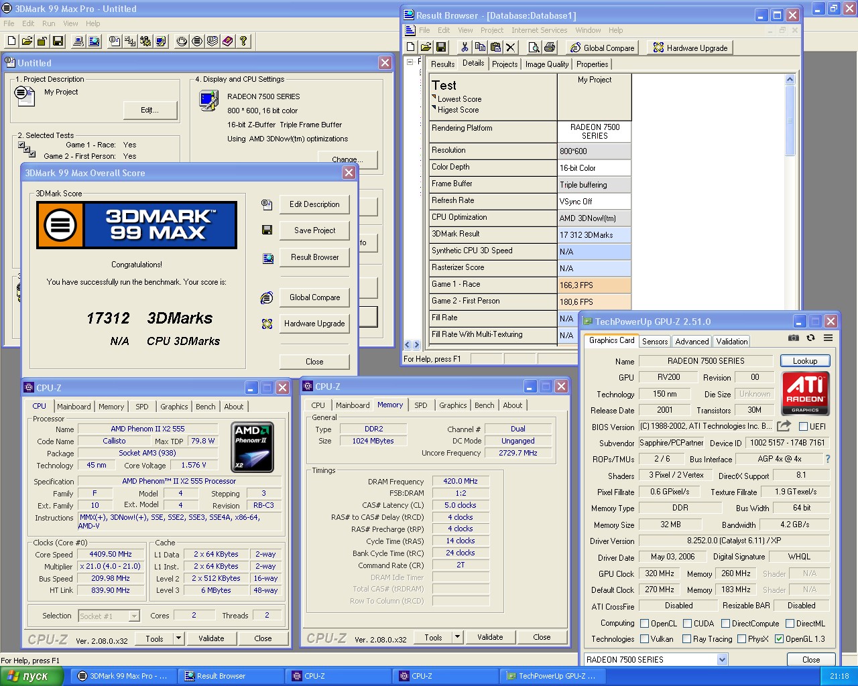The height and width of the screenshot is (686, 858).
Task: Click the selected tests checklist icon in 3DMark toolbar
Action: click(x=130, y=42)
